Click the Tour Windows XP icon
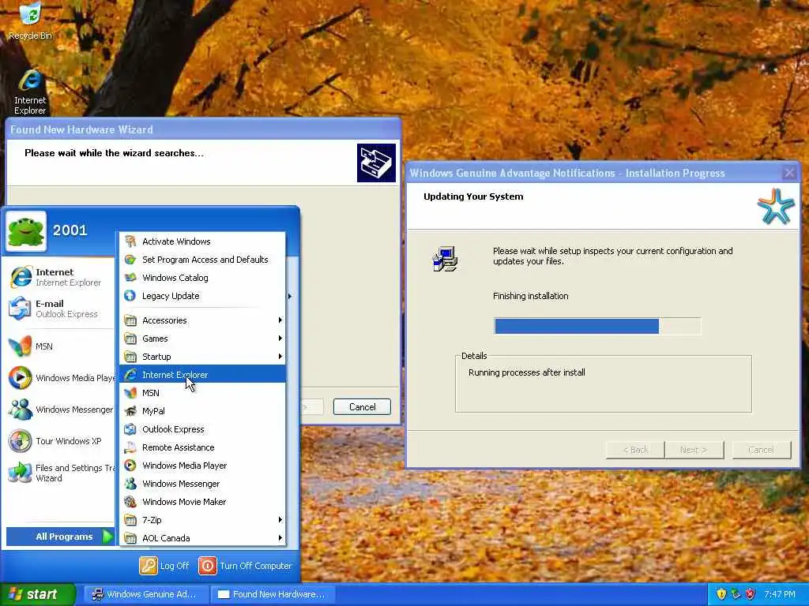 [20, 441]
